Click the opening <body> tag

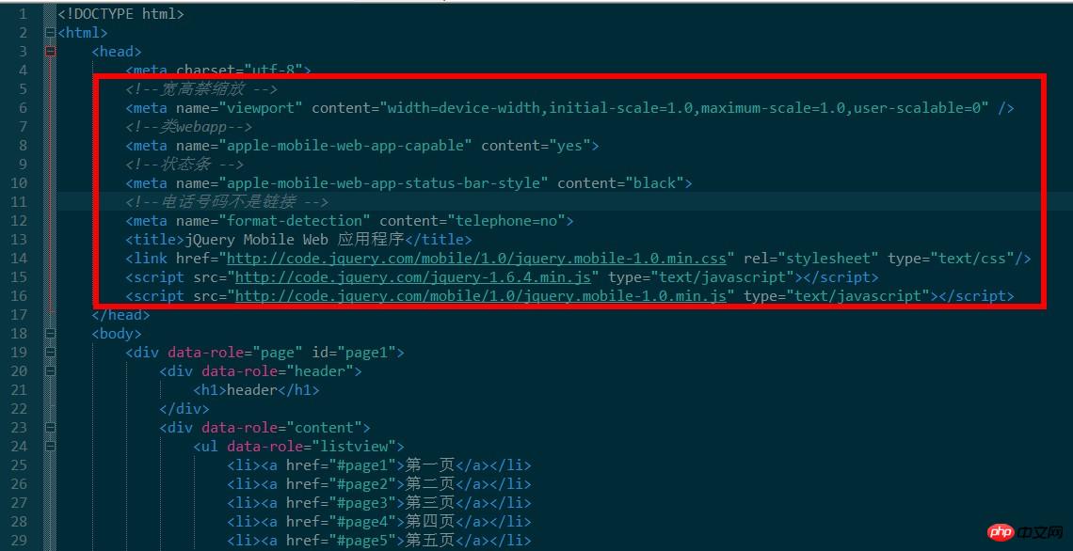pyautogui.click(x=117, y=334)
